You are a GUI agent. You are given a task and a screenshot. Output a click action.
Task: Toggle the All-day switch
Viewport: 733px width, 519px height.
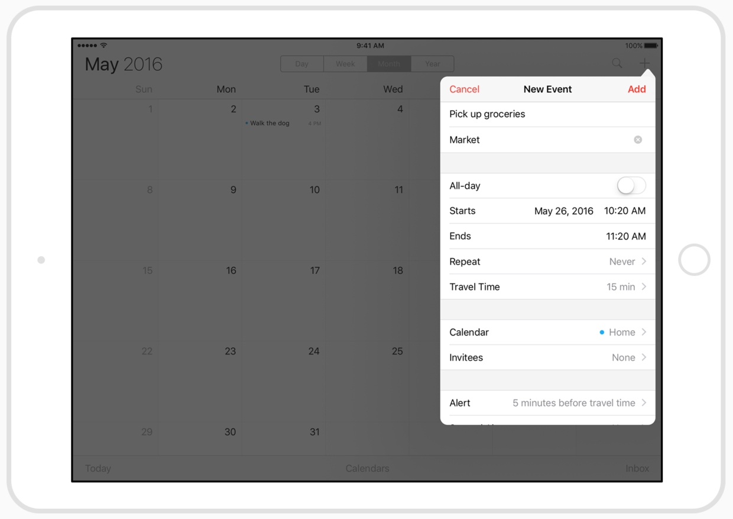coord(631,186)
